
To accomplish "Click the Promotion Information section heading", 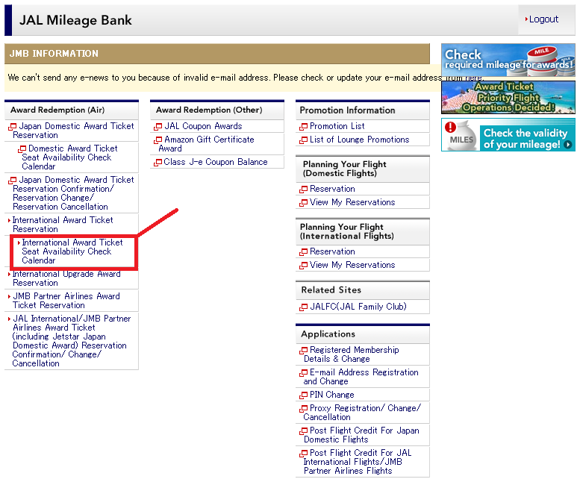I will pyautogui.click(x=347, y=110).
